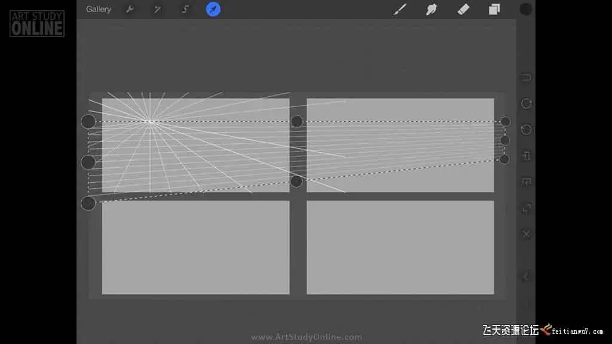612x344 pixels.
Task: Toggle the active blue Transform arrow tool
Action: (x=213, y=10)
